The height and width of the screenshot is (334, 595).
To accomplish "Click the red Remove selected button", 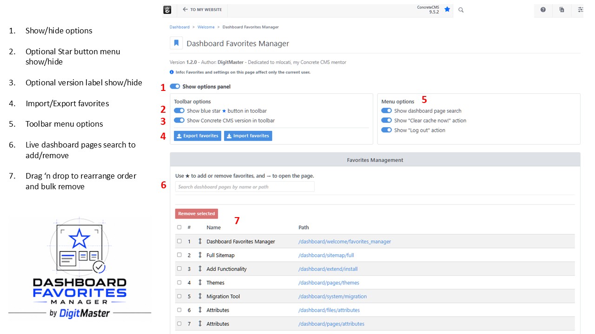I will 197,214.
